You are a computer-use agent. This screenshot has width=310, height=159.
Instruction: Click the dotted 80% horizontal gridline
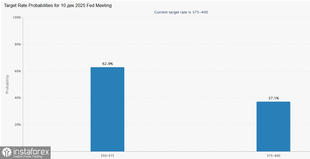[x=169, y=44]
